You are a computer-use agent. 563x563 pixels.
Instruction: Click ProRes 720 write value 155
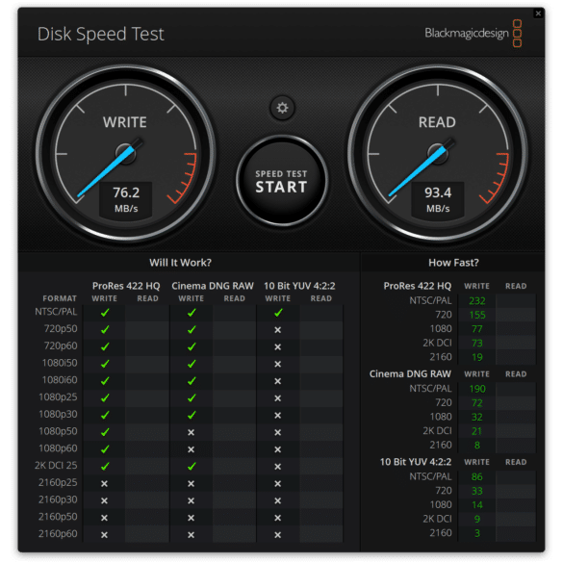coord(477,315)
